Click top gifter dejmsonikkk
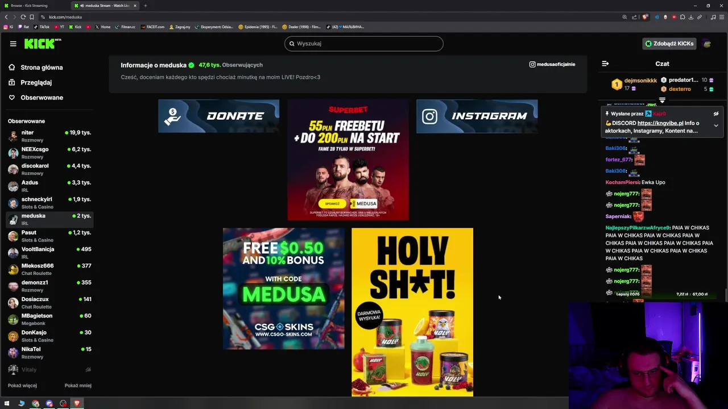 (640, 81)
